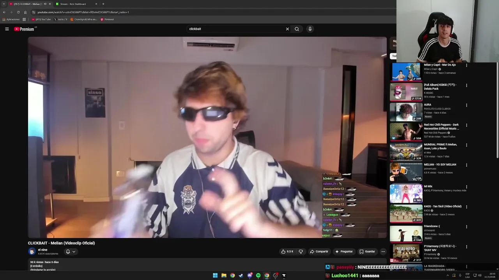Go back with the browser back arrow

point(4,12)
